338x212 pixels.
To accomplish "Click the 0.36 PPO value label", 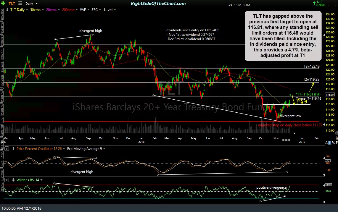I will pos(327,161).
